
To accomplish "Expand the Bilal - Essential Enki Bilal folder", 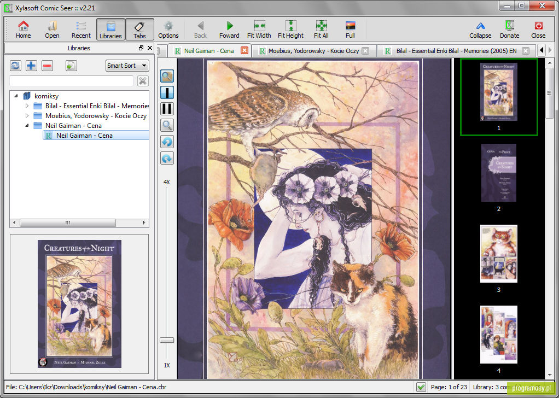I will (27, 106).
